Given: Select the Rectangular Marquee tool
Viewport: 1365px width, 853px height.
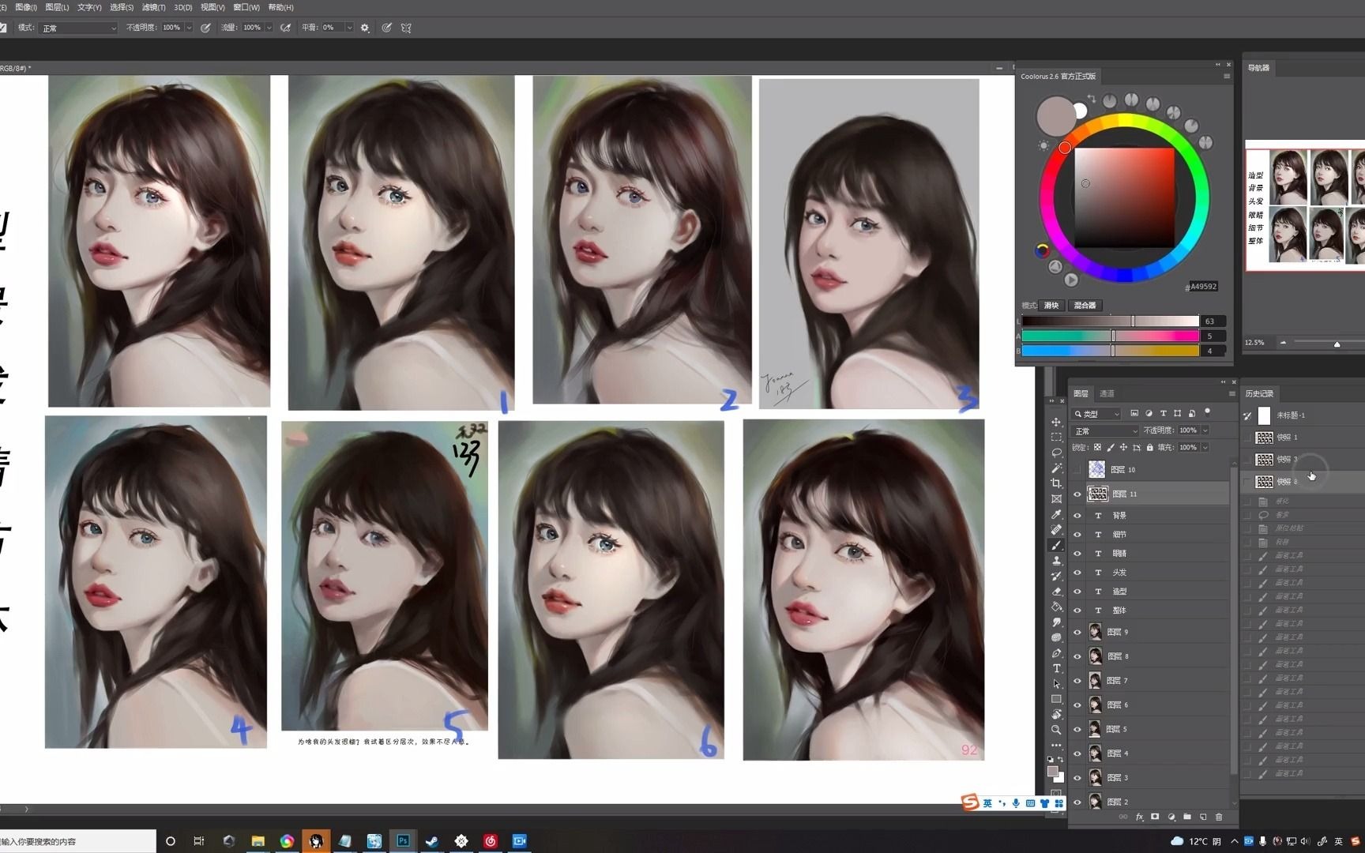Looking at the screenshot, I should tap(1056, 437).
